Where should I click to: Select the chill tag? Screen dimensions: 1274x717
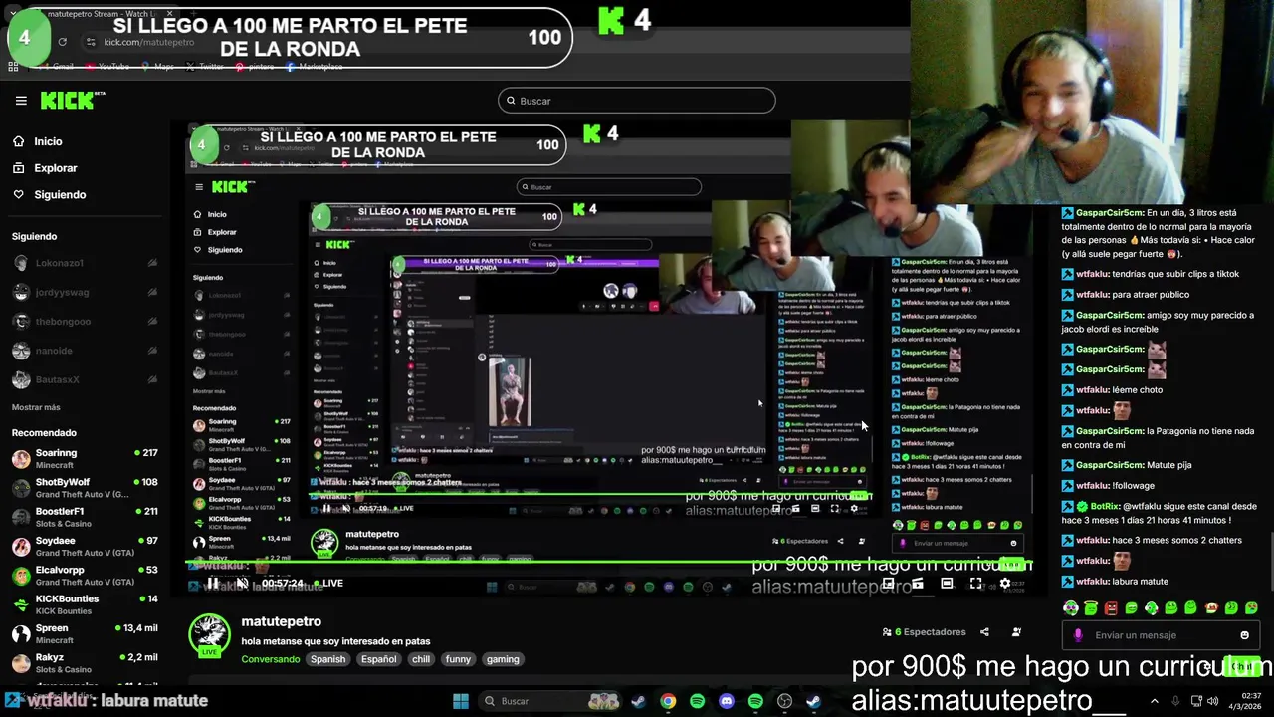tap(421, 659)
